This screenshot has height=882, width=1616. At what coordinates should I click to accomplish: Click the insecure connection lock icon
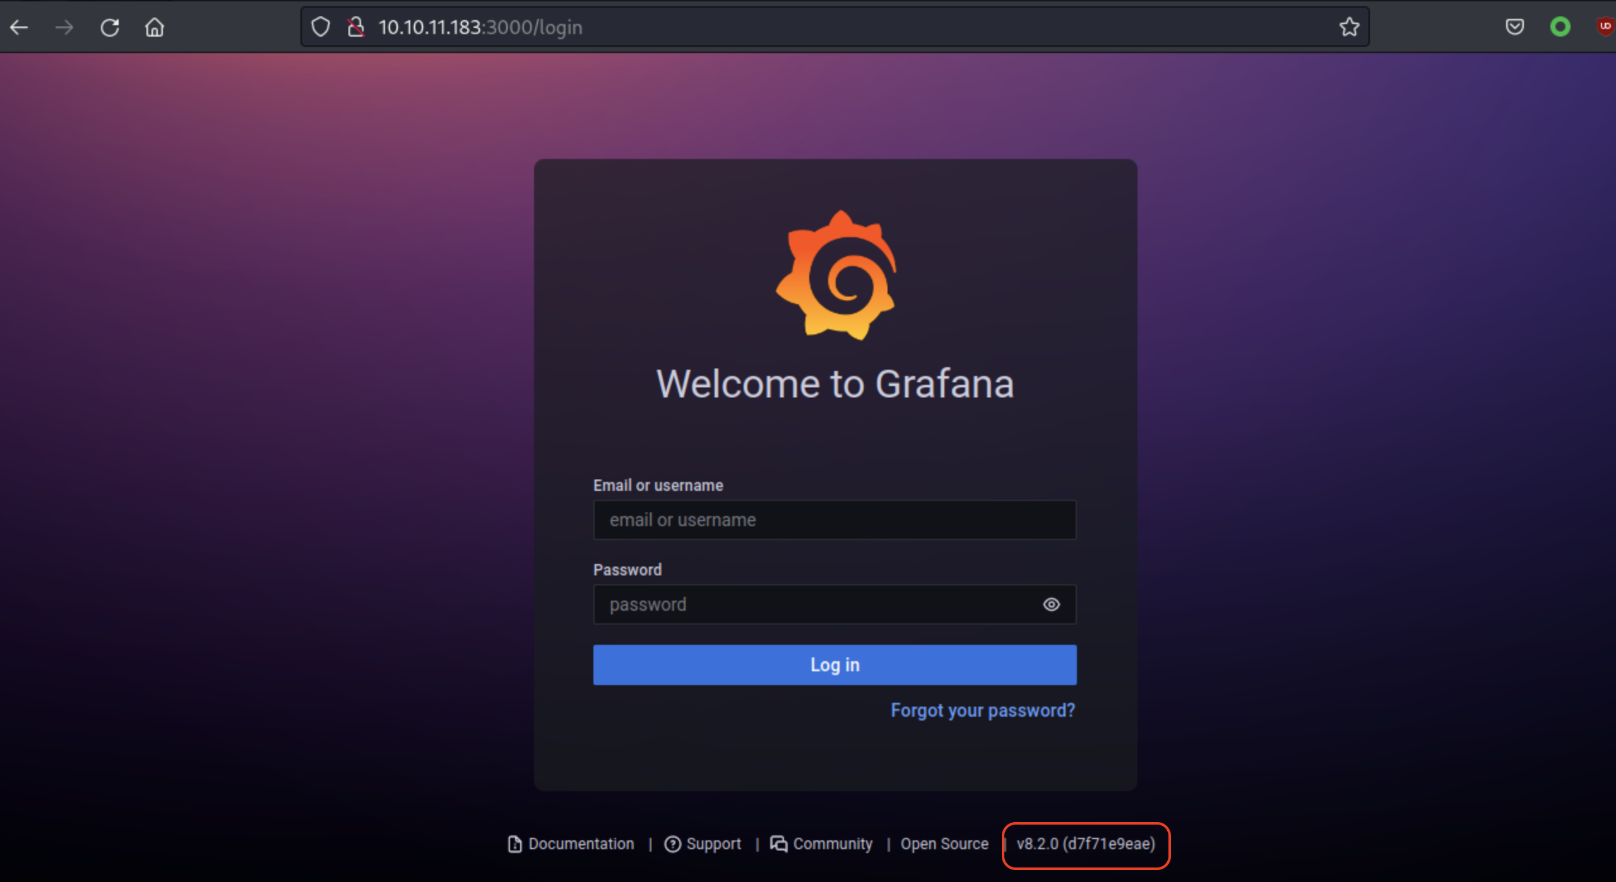tap(356, 26)
